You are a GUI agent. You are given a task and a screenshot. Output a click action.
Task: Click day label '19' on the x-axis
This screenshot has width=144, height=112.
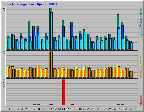click(x=84, y=109)
